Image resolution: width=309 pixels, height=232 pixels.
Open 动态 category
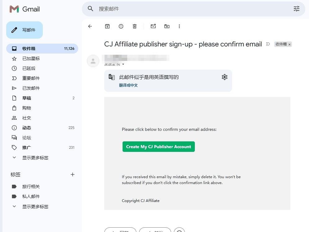(42, 128)
